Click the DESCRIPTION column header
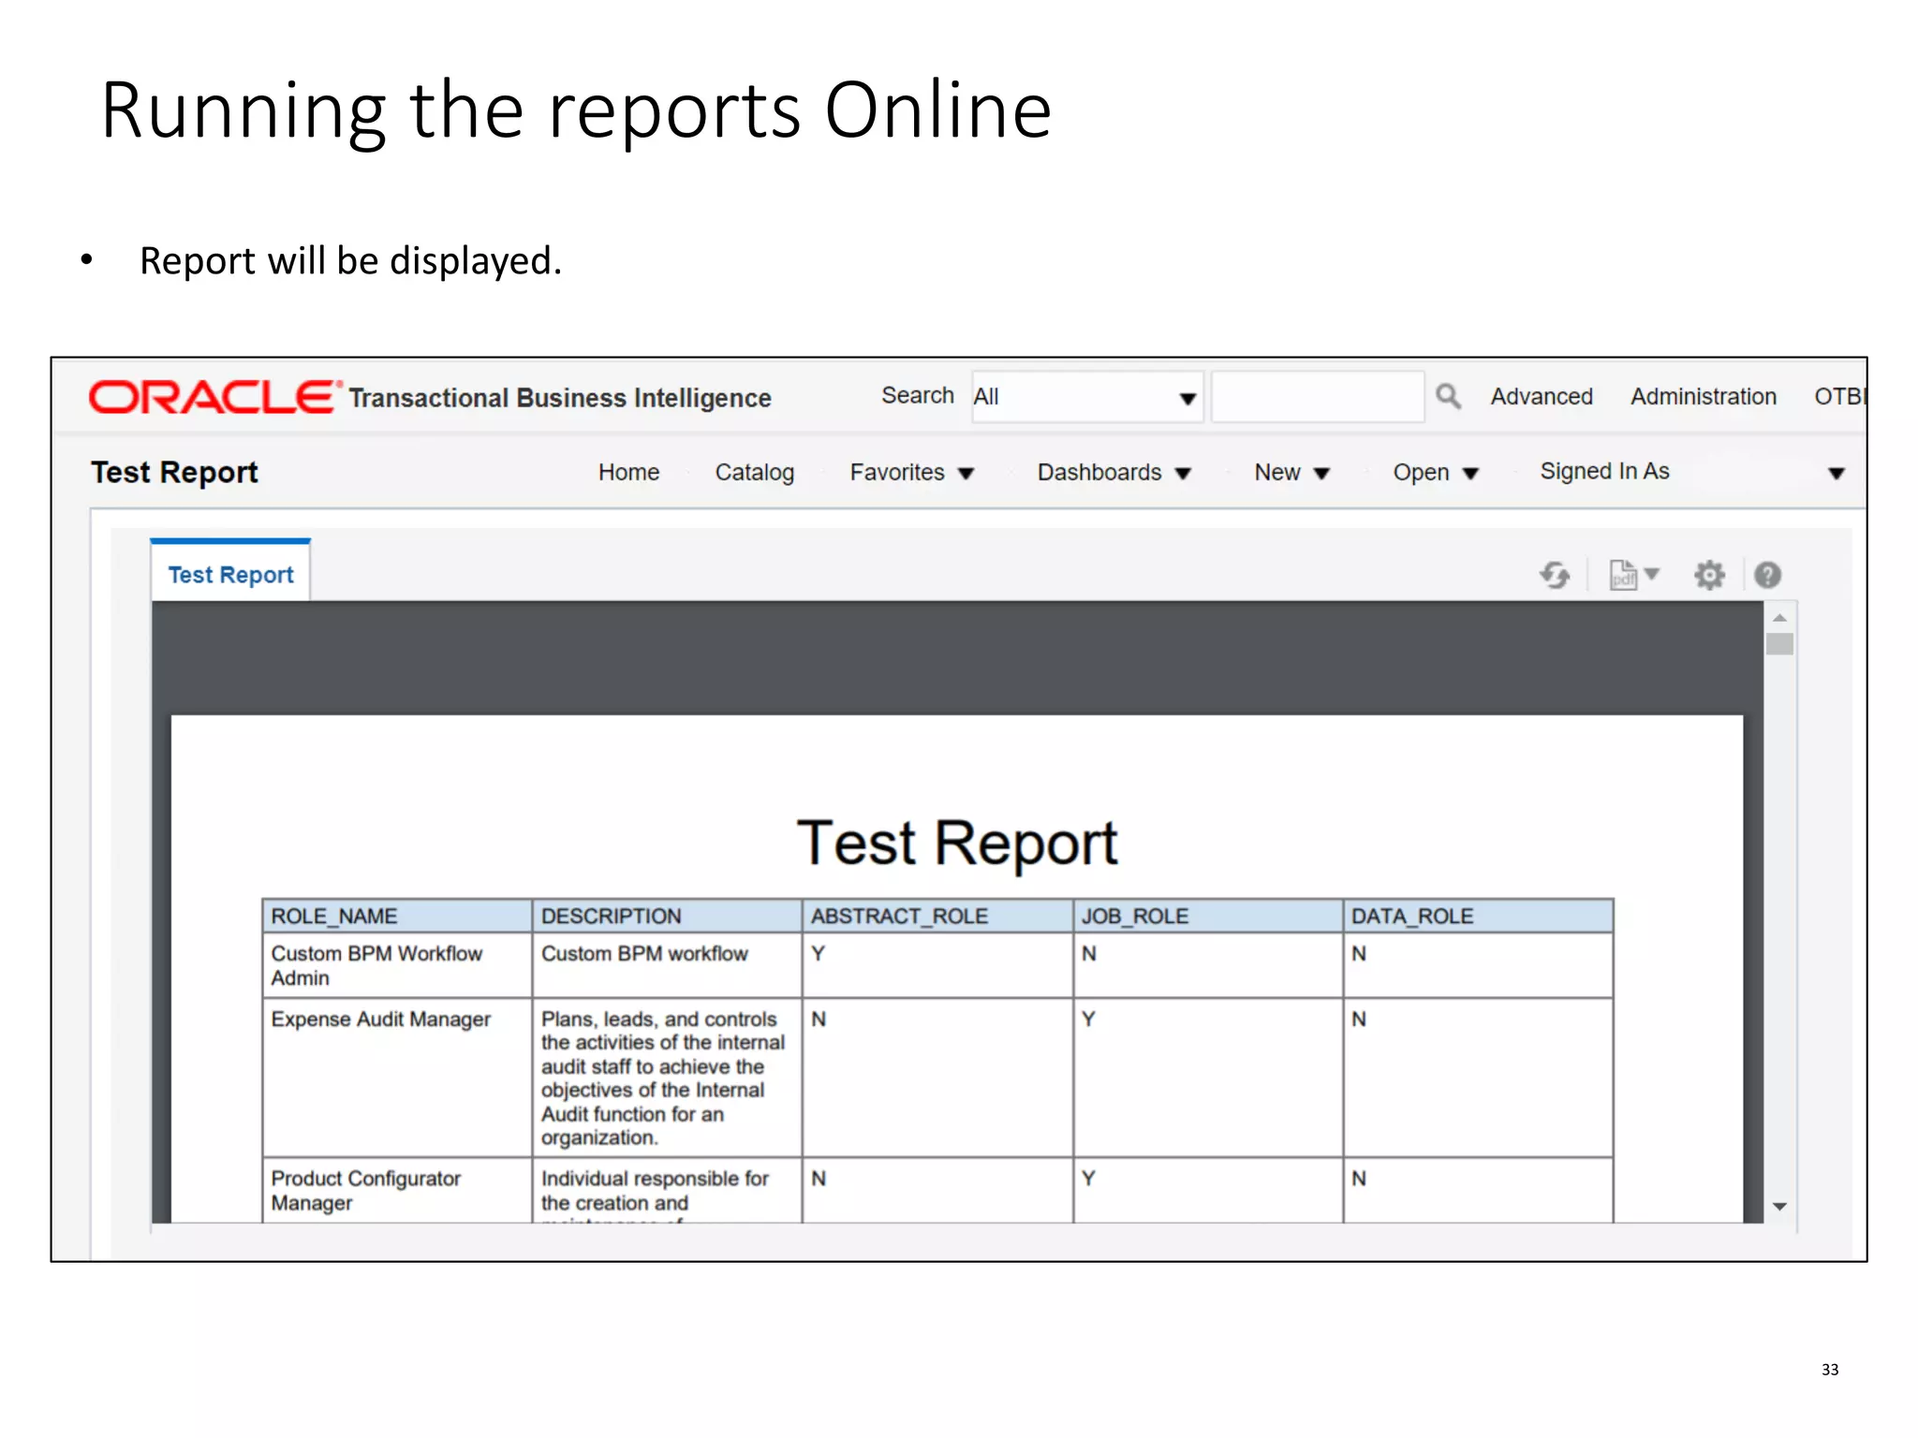1918x1438 pixels. click(x=667, y=917)
